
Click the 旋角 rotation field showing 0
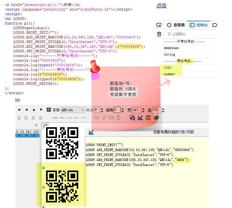pos(117,110)
